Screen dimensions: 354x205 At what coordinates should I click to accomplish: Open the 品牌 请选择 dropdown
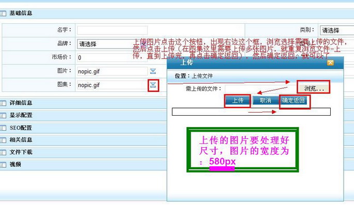tap(112, 44)
